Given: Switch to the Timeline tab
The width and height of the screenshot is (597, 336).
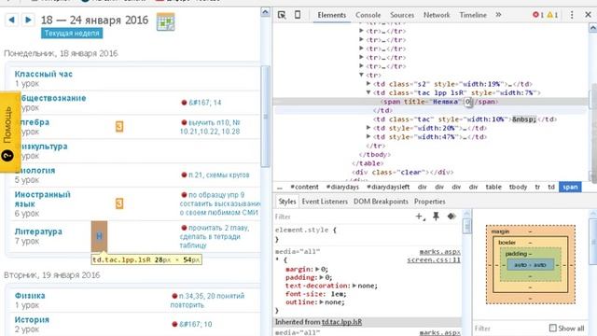Looking at the screenshot, I should coord(473,15).
